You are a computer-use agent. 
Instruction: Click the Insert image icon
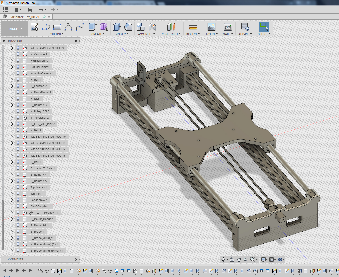[x=212, y=27]
